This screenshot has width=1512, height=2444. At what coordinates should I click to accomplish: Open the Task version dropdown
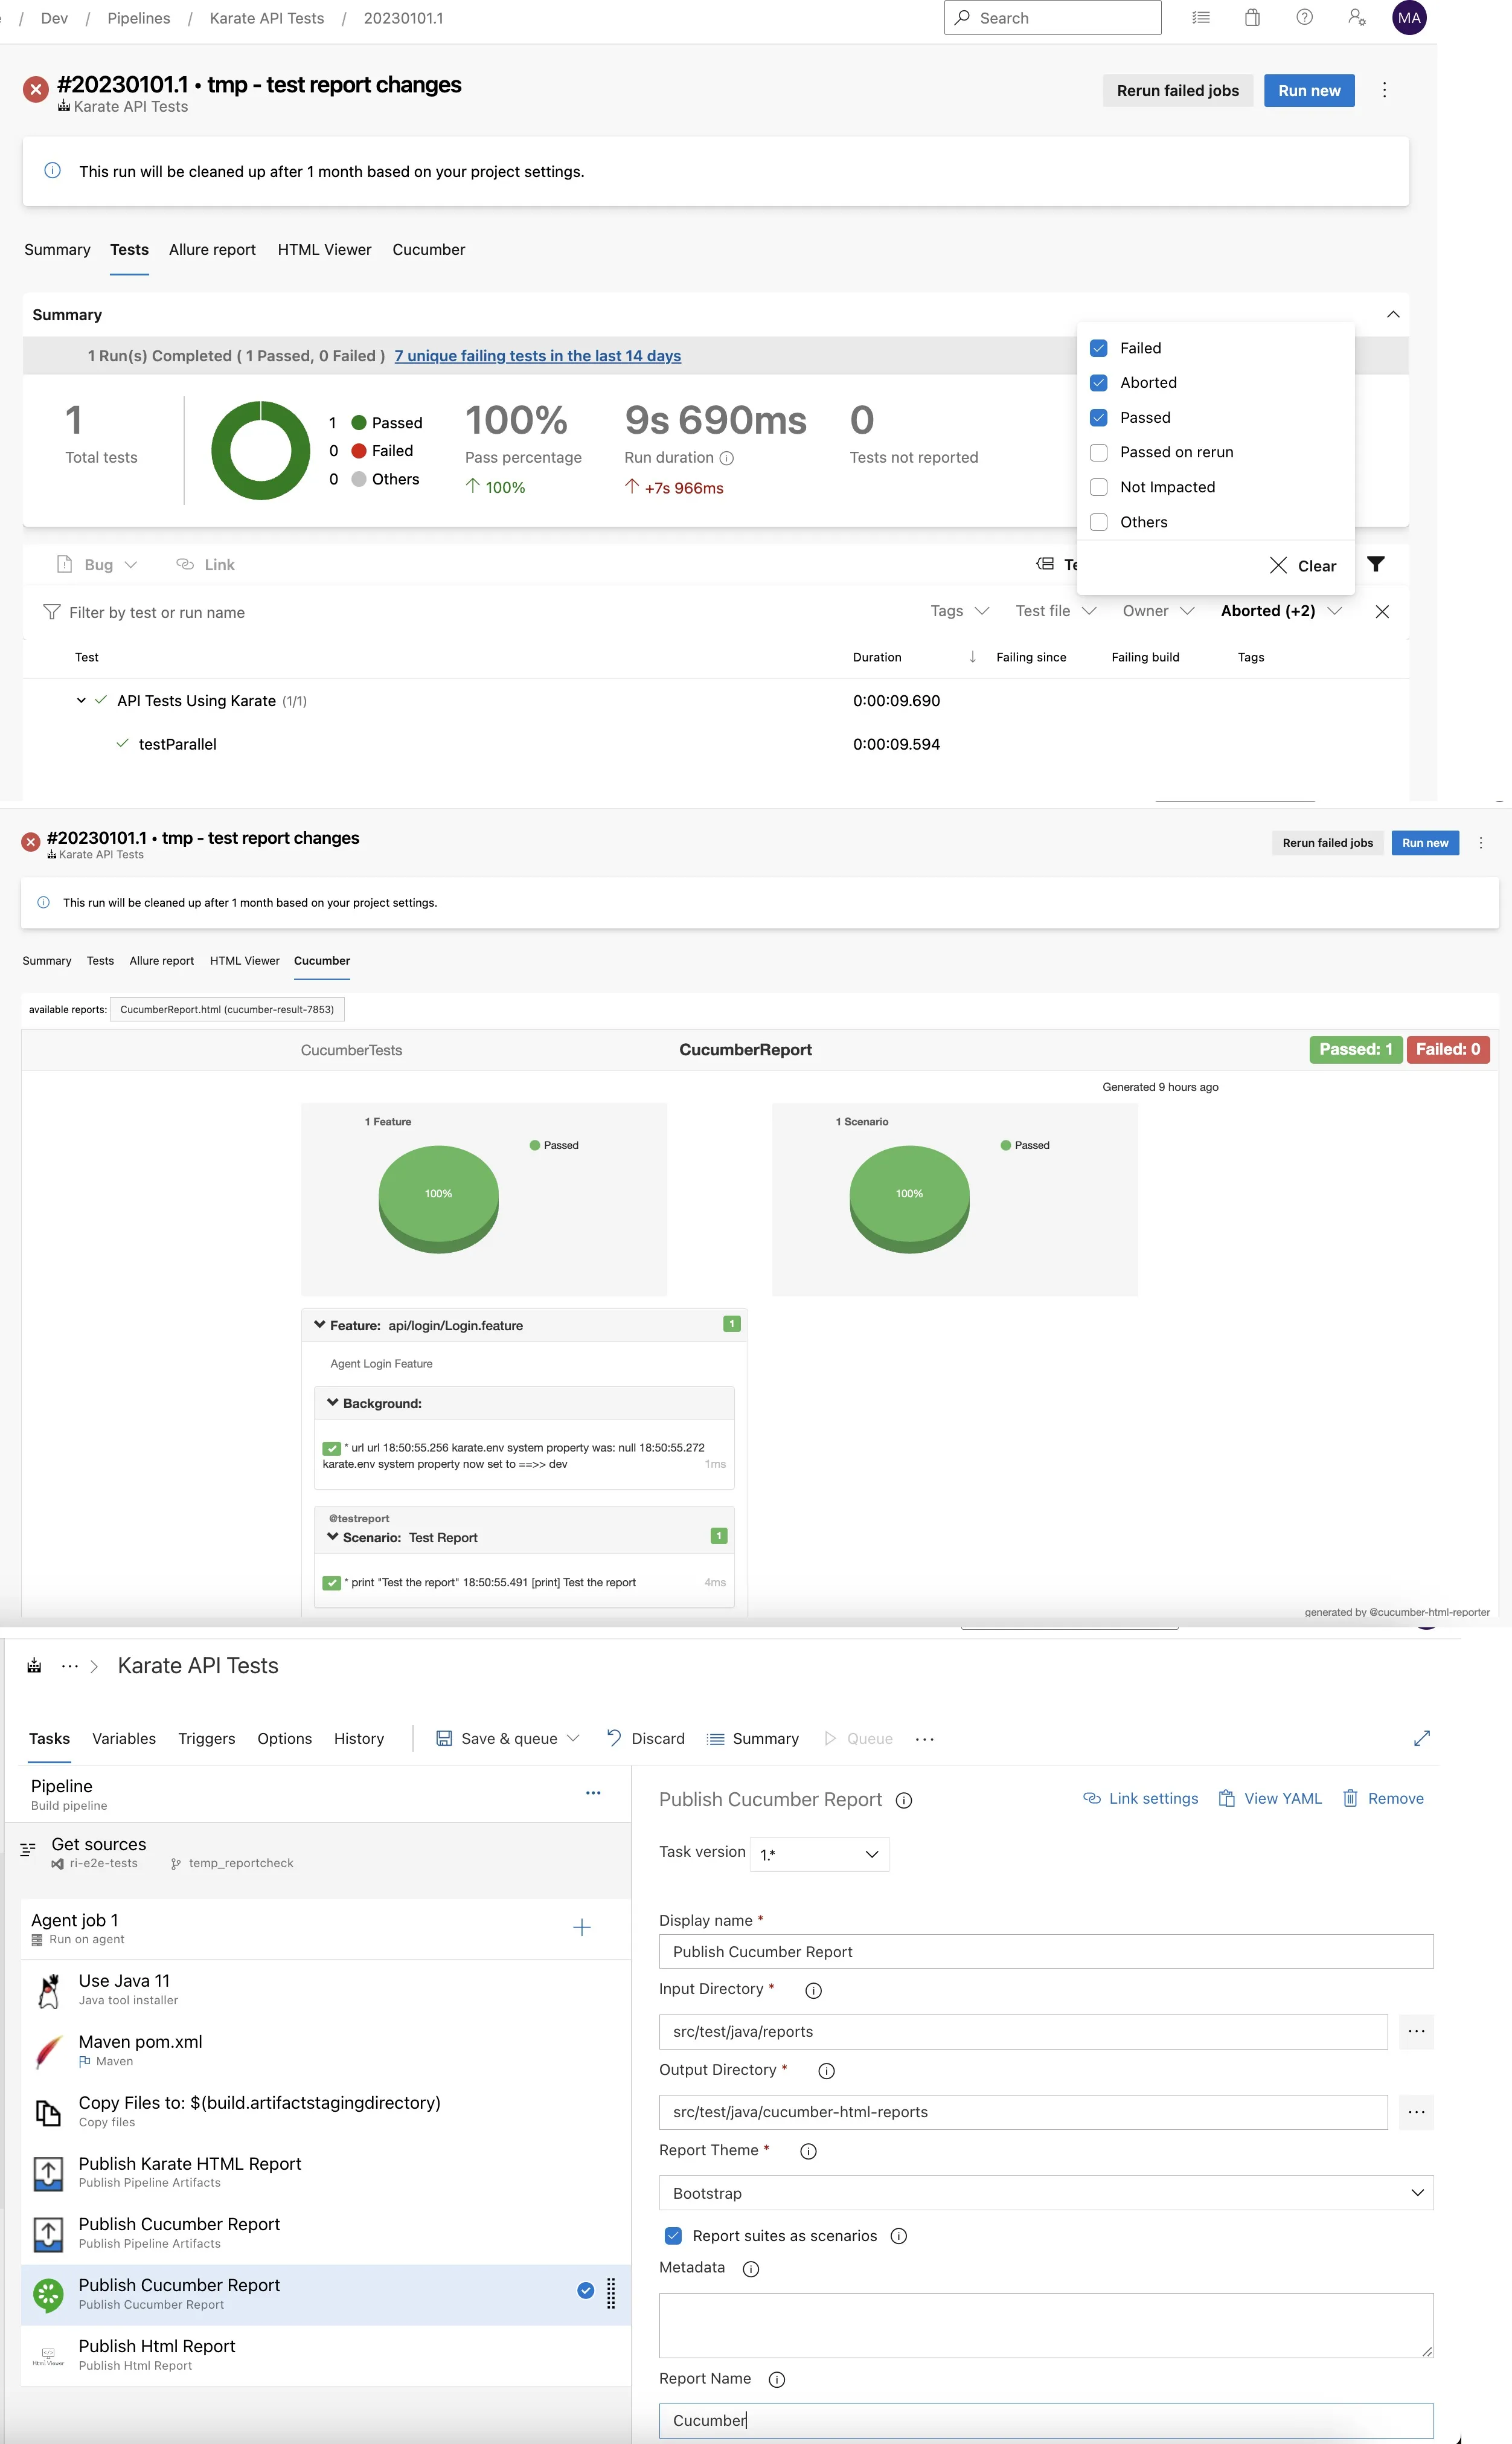pyautogui.click(x=819, y=1854)
